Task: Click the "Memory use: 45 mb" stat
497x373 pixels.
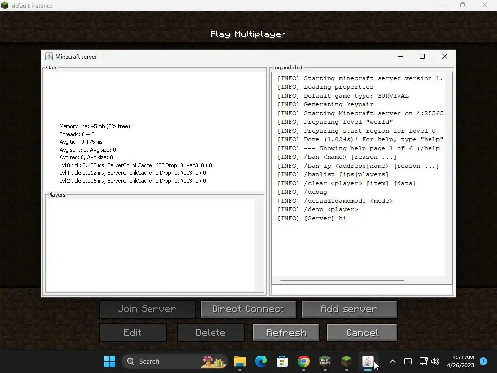Action: (x=95, y=126)
